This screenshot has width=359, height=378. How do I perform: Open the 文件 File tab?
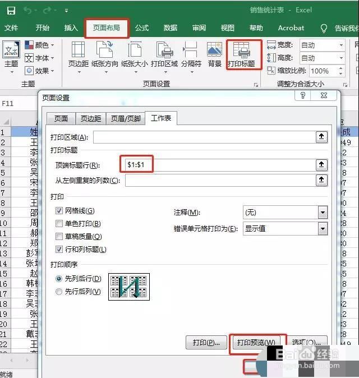tap(11, 28)
